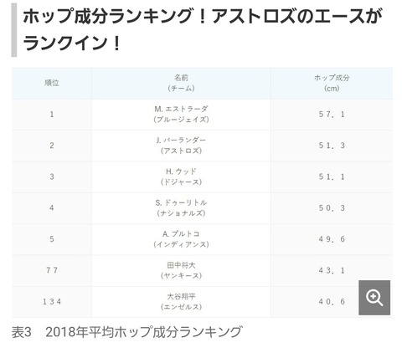Click 大谷翔平 (エンゼルス) cell
This screenshot has width=402, height=358.
pos(181,302)
